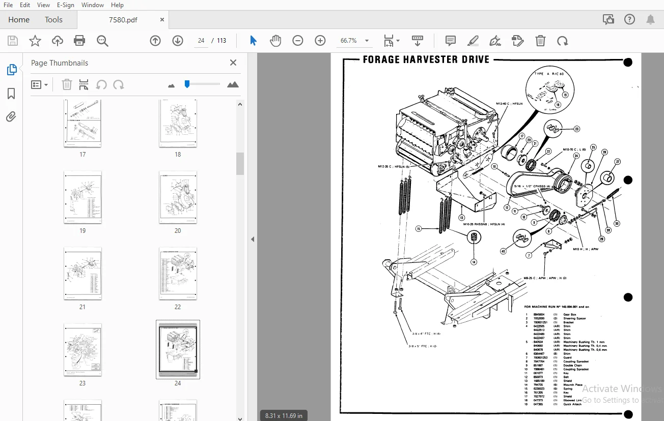
Task: Reduce thumbnail size with small mountain icon
Action: tap(171, 85)
